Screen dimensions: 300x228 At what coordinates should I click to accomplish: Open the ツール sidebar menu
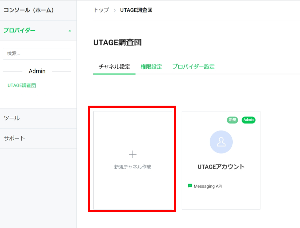click(12, 118)
